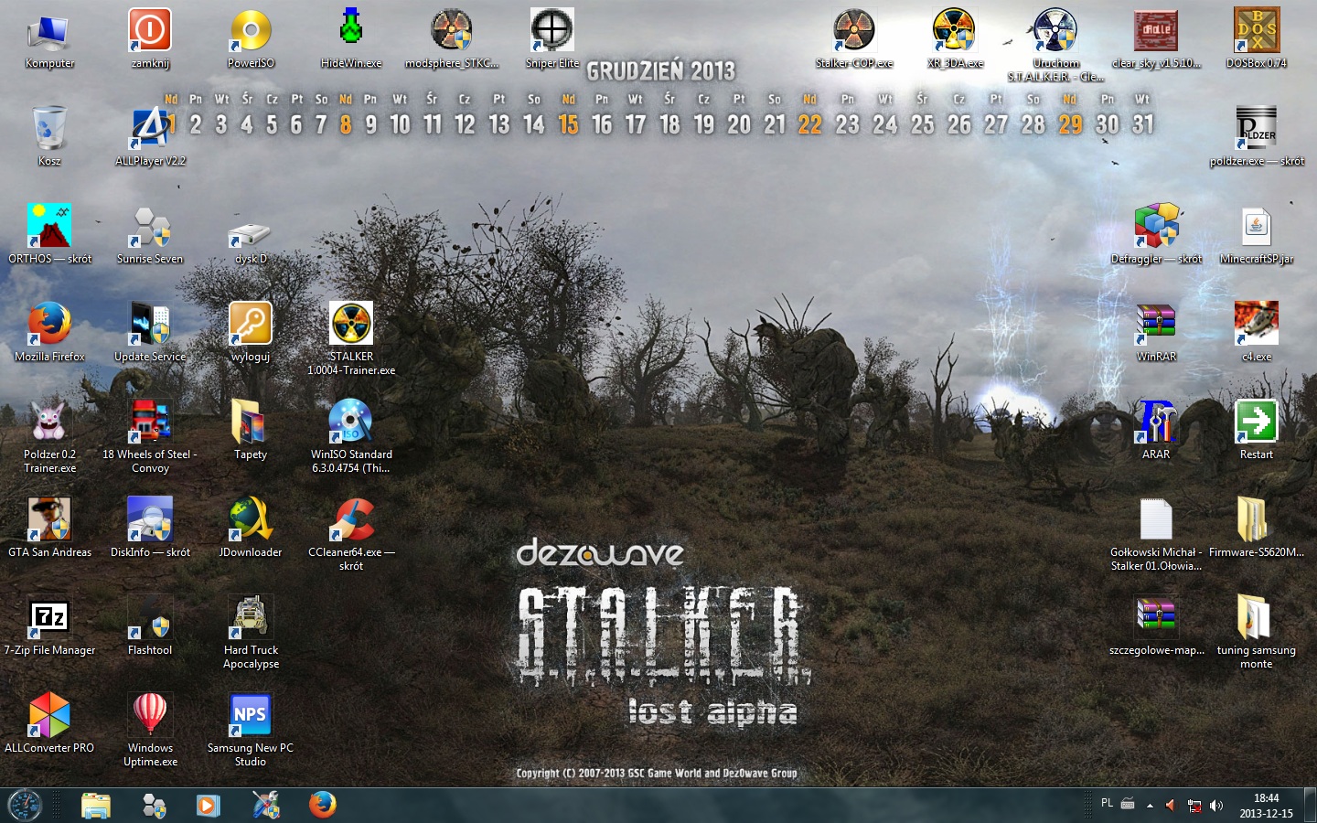Open the Komputer desktop icon
This screenshot has width=1317, height=823.
49,39
